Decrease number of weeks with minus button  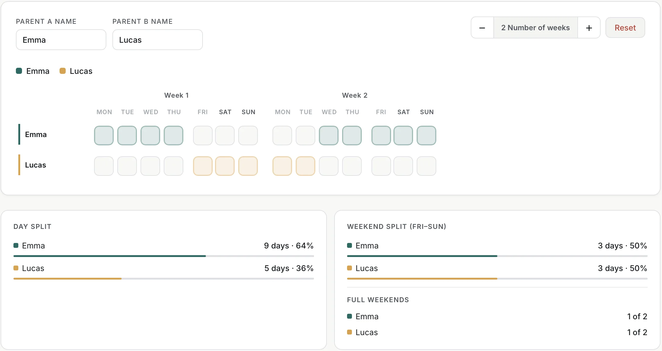(482, 28)
